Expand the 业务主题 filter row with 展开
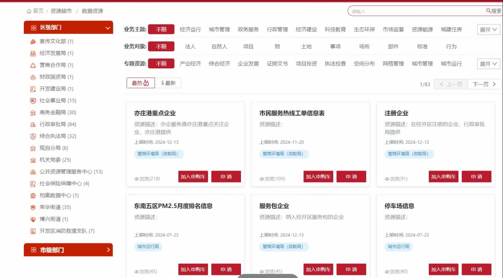This screenshot has height=278, width=503. click(x=488, y=30)
